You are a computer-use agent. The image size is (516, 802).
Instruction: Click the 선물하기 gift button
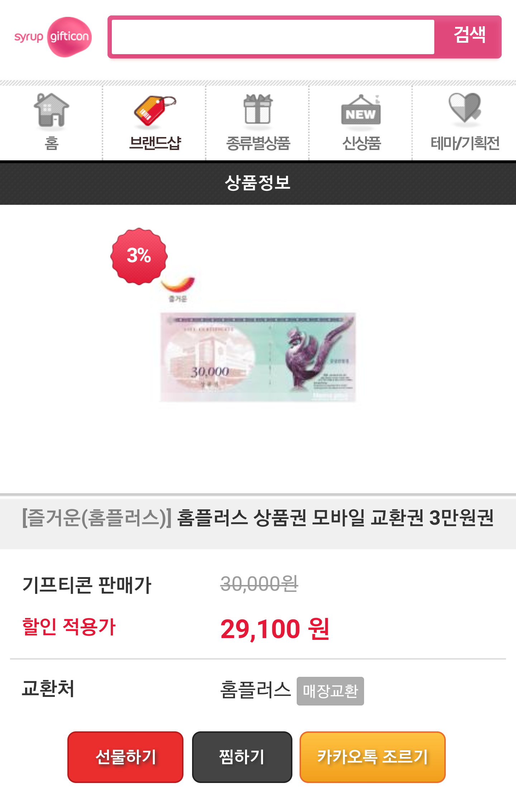(x=125, y=757)
